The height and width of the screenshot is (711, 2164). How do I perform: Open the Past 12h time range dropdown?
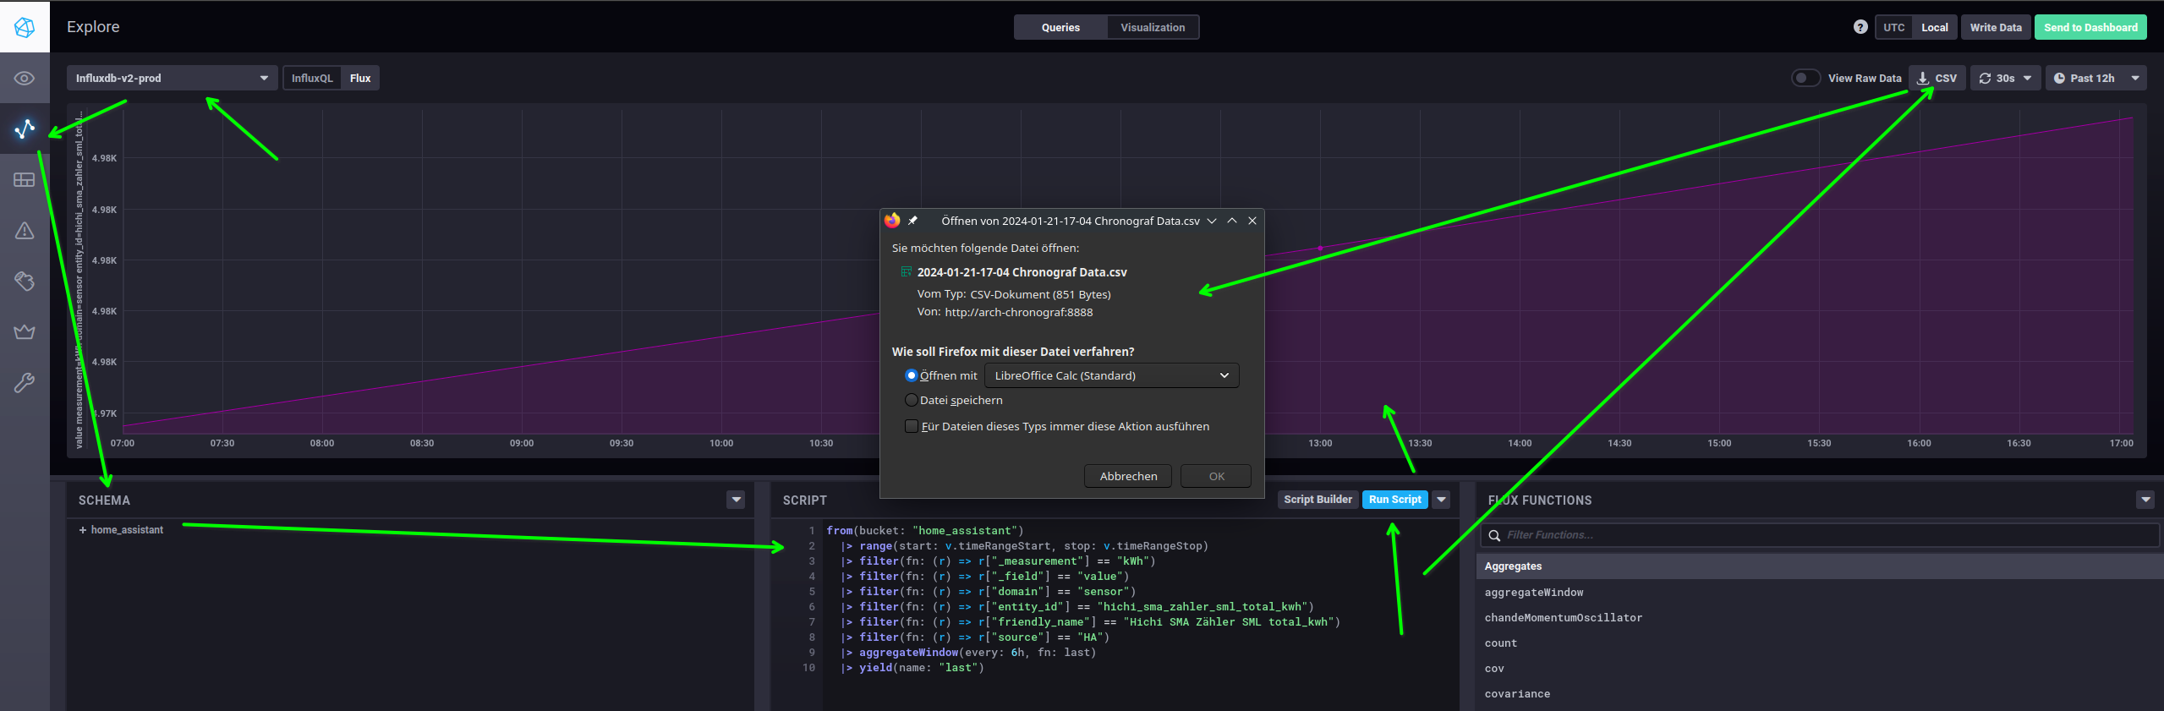[x=2096, y=78]
